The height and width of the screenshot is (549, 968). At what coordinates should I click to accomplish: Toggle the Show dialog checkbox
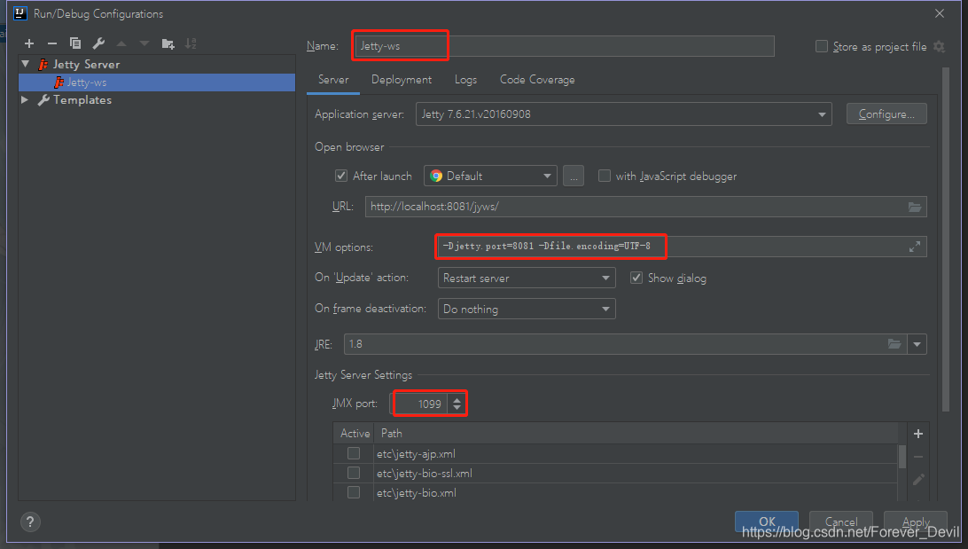click(636, 278)
